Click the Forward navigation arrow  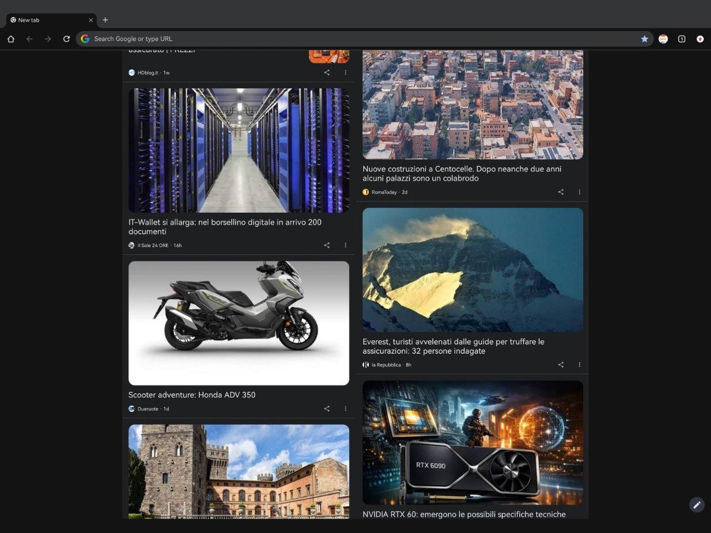[48, 39]
